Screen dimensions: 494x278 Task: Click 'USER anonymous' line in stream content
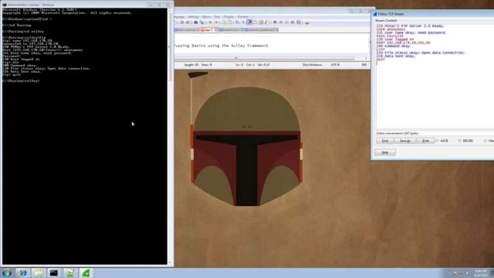(391, 29)
